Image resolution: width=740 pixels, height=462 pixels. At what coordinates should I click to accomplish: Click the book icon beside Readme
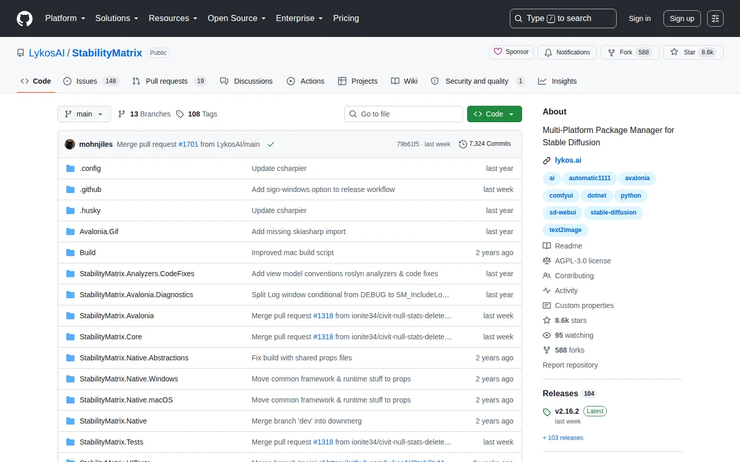click(547, 246)
